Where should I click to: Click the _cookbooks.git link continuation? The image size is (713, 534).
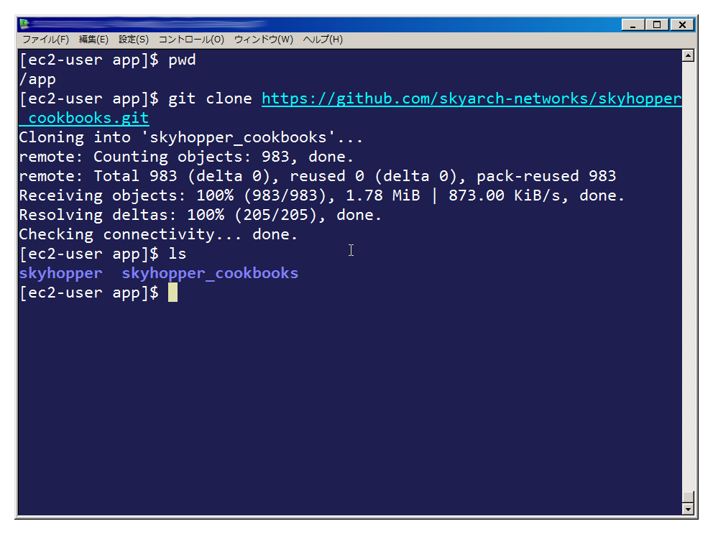(84, 119)
